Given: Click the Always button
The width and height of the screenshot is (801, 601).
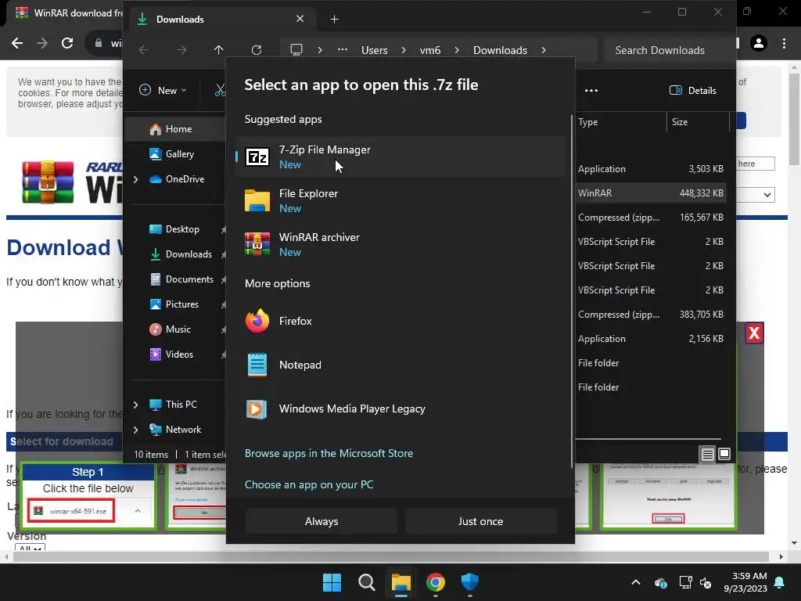Looking at the screenshot, I should 321,521.
